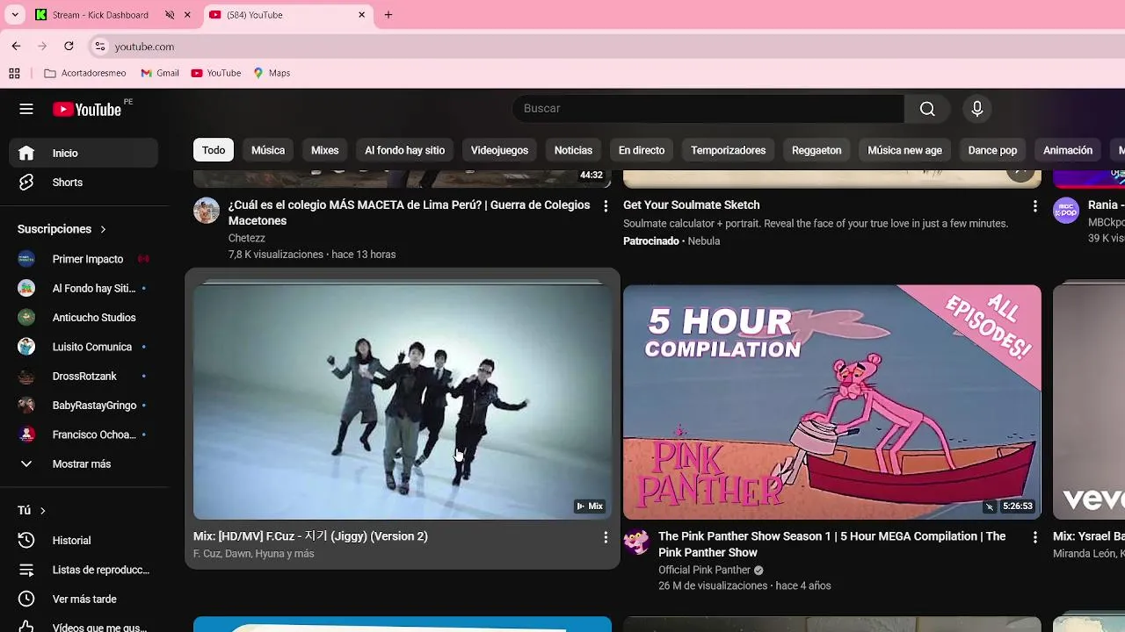Open the tab search dropdown arrow
The image size is (1125, 632).
pos(15,15)
